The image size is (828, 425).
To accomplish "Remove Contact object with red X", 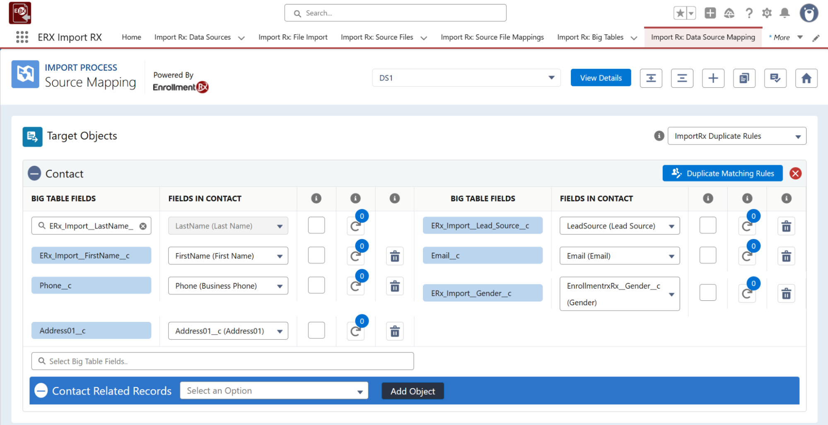I will [795, 174].
